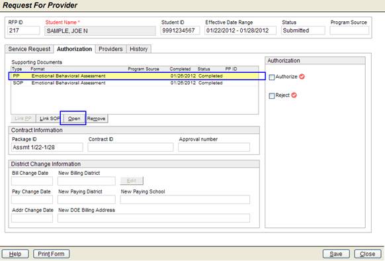
Task: Click the Format column header
Action: click(x=38, y=69)
